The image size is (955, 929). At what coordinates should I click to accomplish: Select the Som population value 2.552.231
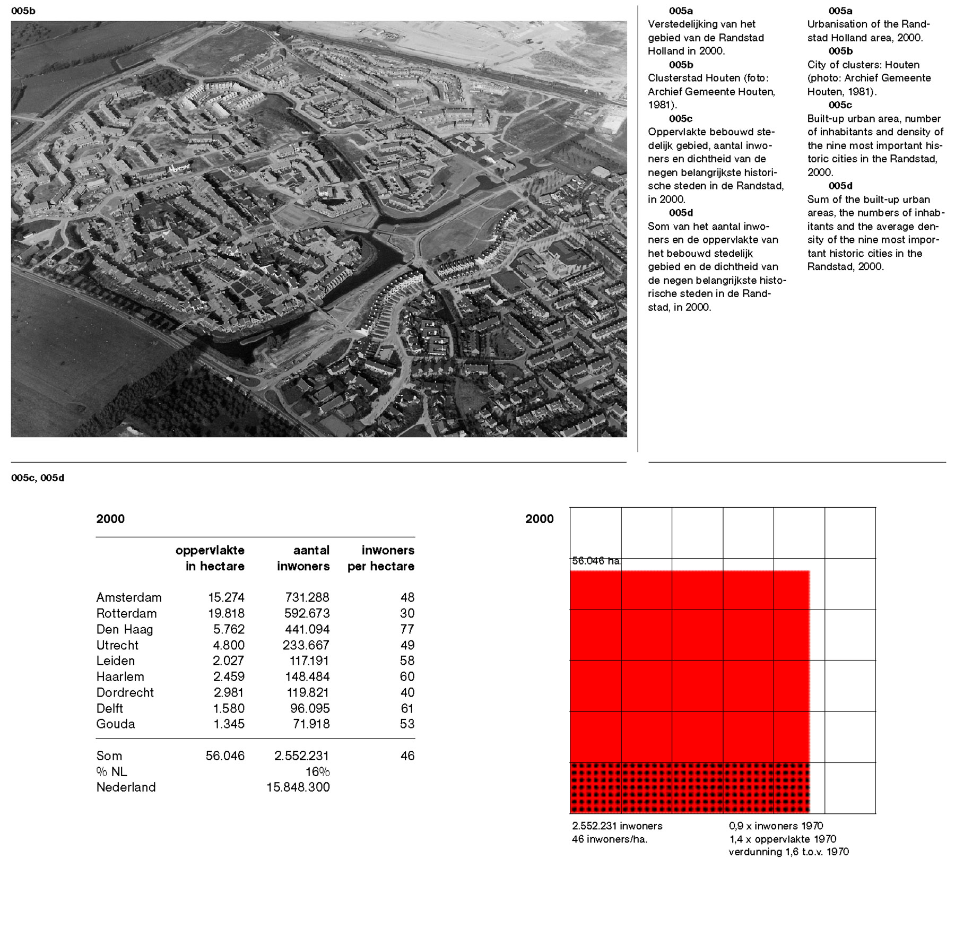pos(302,756)
